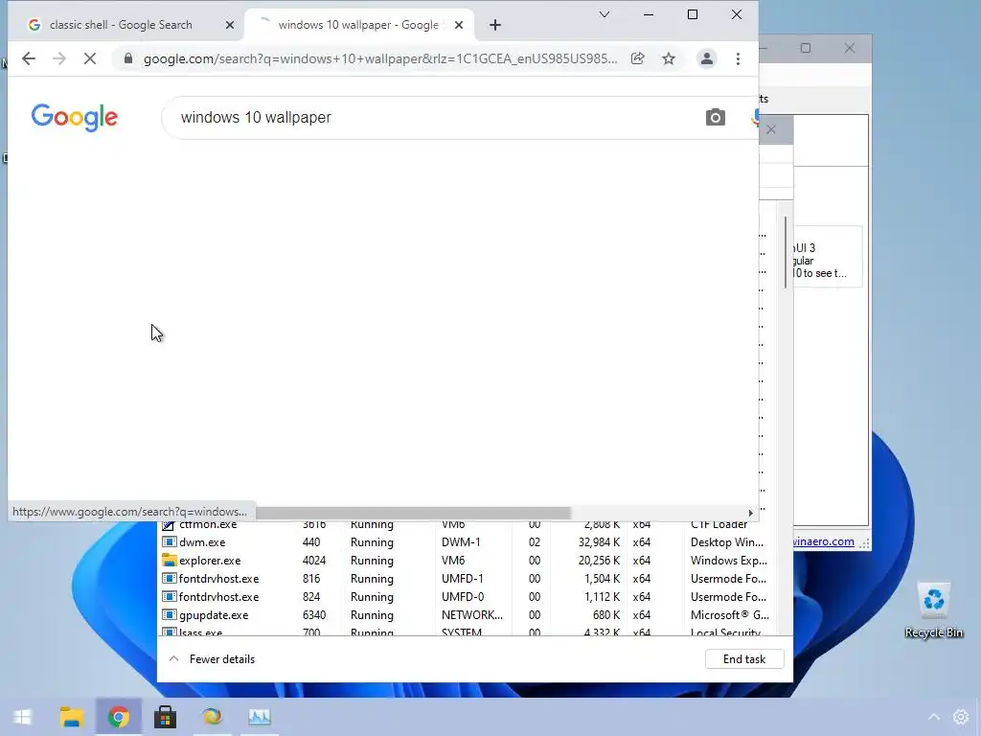Close the inner dialog behind Chrome
Screen dimensions: 981x736
(x=771, y=129)
